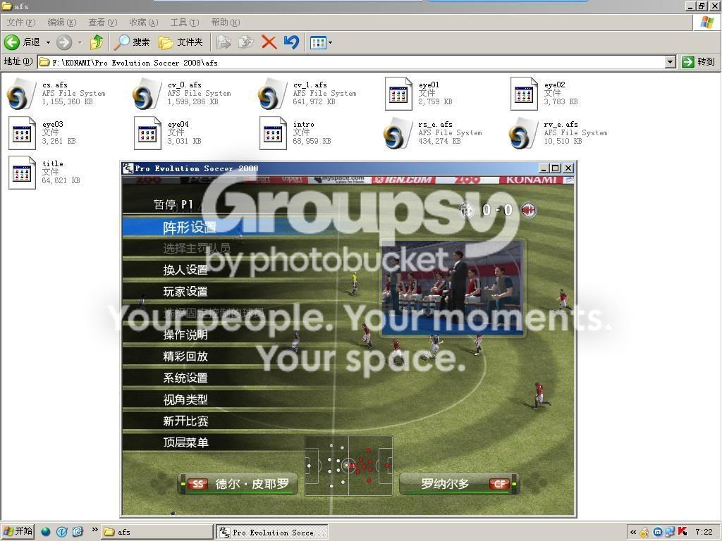
Task: Switch to afs taskbar window
Action: (157, 532)
